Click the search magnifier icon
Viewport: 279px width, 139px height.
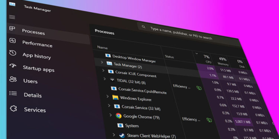(x=144, y=27)
